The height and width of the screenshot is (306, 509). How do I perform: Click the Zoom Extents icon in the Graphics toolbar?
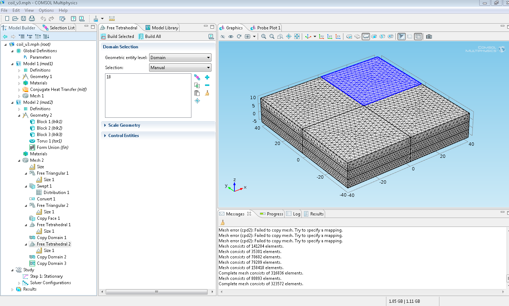point(297,37)
